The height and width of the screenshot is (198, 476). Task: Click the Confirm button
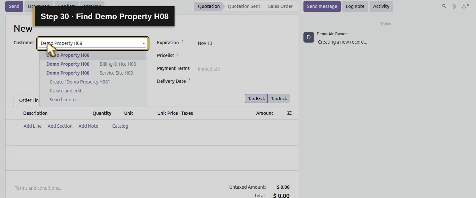tap(67, 6)
